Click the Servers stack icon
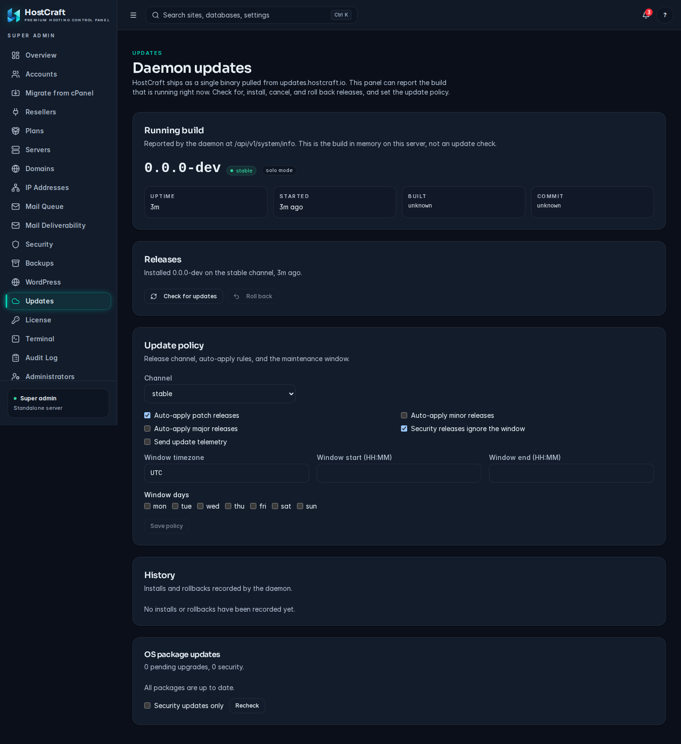The image size is (681, 744). click(x=16, y=150)
